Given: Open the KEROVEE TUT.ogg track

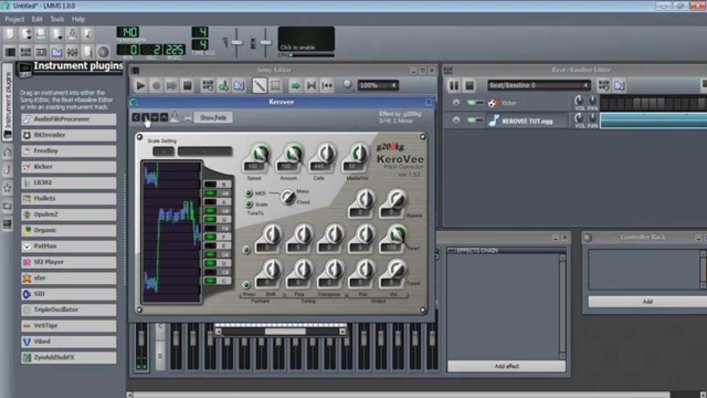Looking at the screenshot, I should (x=527, y=121).
